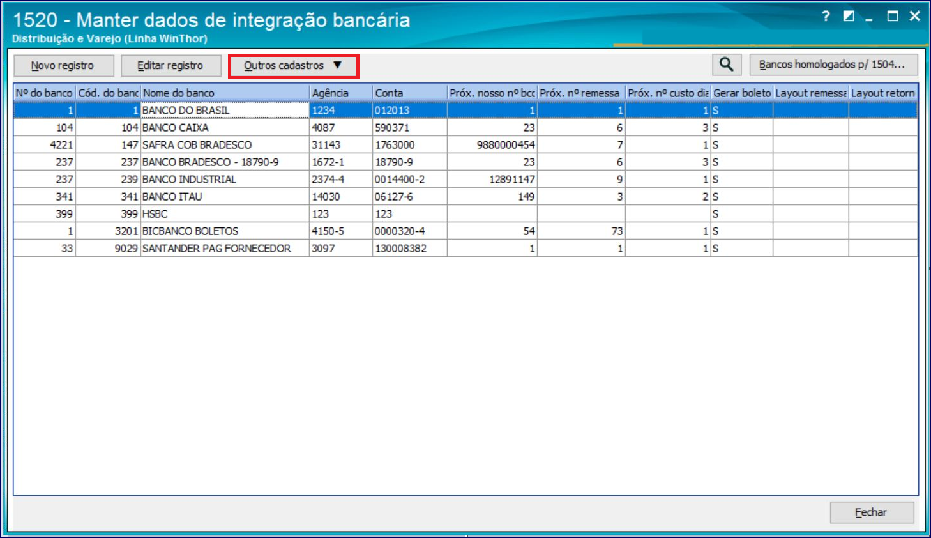Select the BICBANCO BOLETOS row

(x=465, y=231)
